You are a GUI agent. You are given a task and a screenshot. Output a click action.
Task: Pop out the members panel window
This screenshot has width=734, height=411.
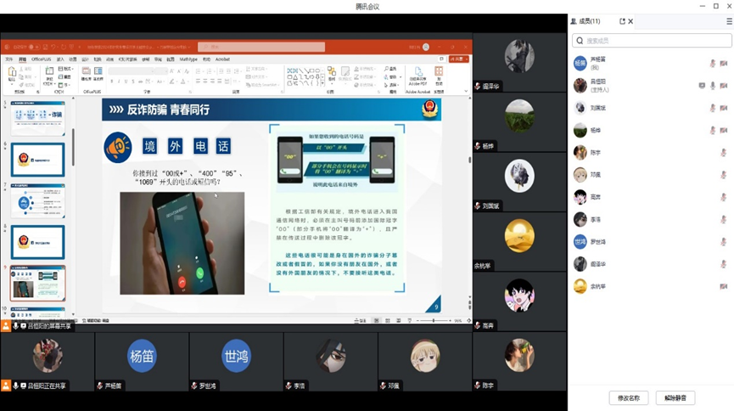click(x=622, y=21)
